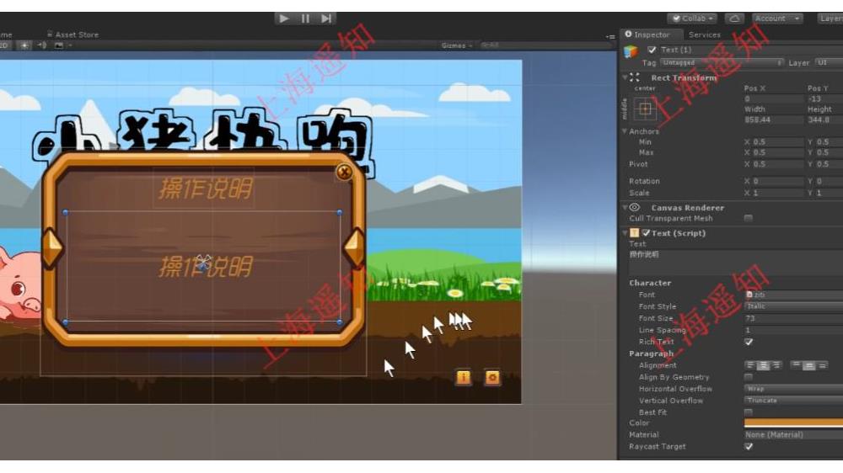The image size is (843, 473).
Task: Open the anchor presets box
Action: [645, 109]
